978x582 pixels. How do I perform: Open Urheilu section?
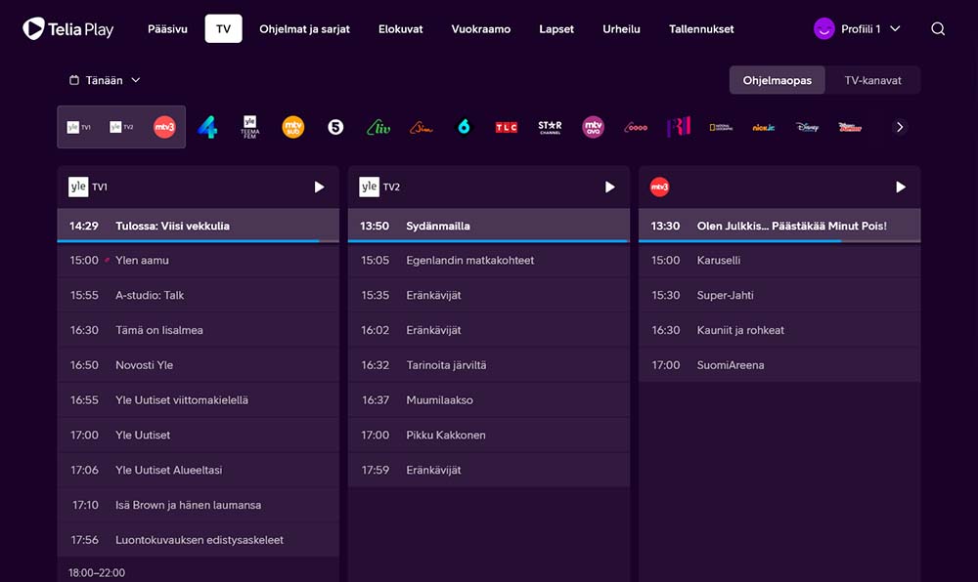(621, 28)
